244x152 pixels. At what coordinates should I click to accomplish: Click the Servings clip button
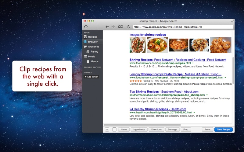click(x=172, y=130)
